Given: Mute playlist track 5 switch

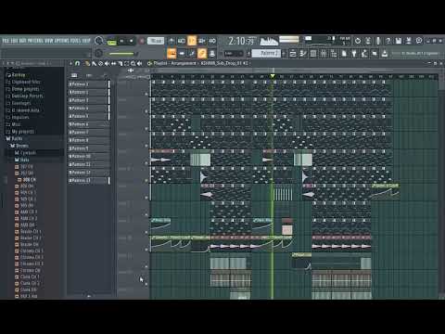Looking at the screenshot, I should [x=146, y=163].
